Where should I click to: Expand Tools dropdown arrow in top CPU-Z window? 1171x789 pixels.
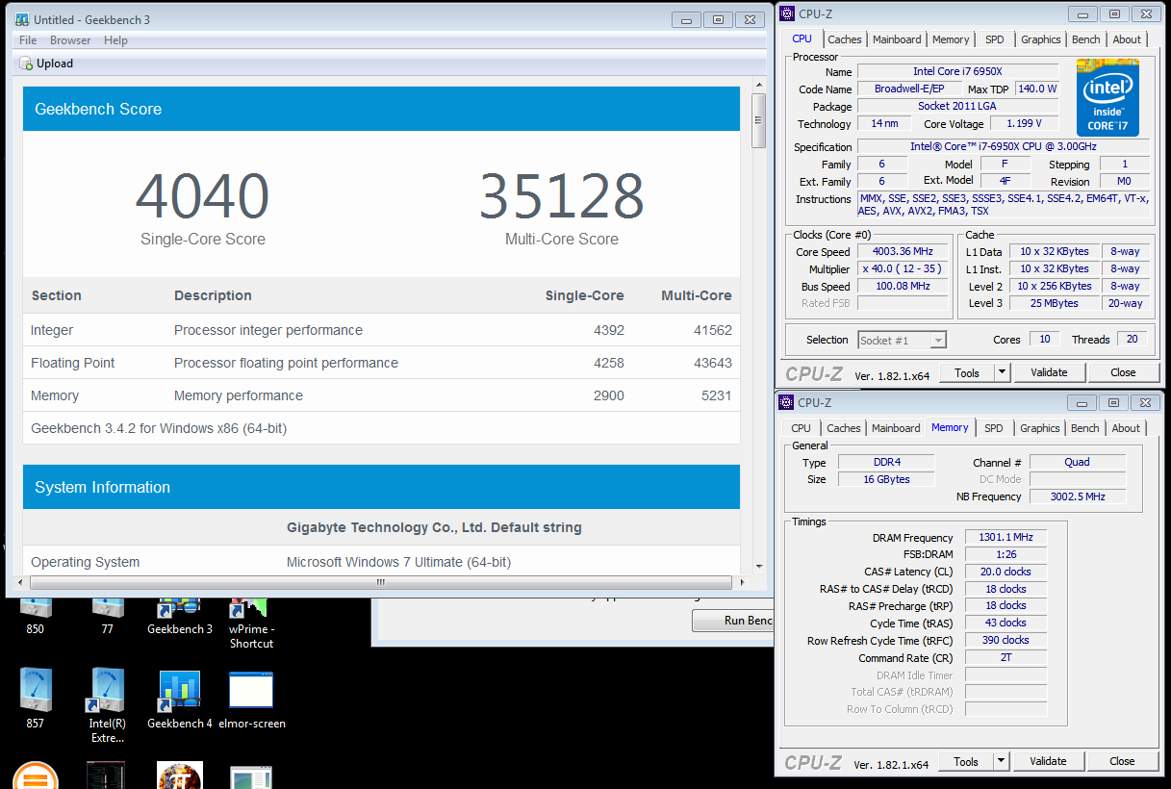click(x=1002, y=372)
